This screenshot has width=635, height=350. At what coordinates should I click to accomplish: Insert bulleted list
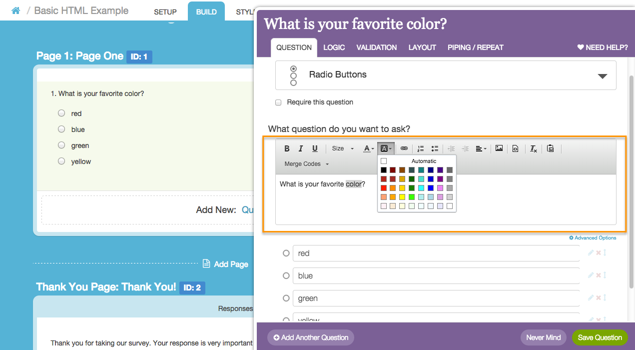point(435,148)
